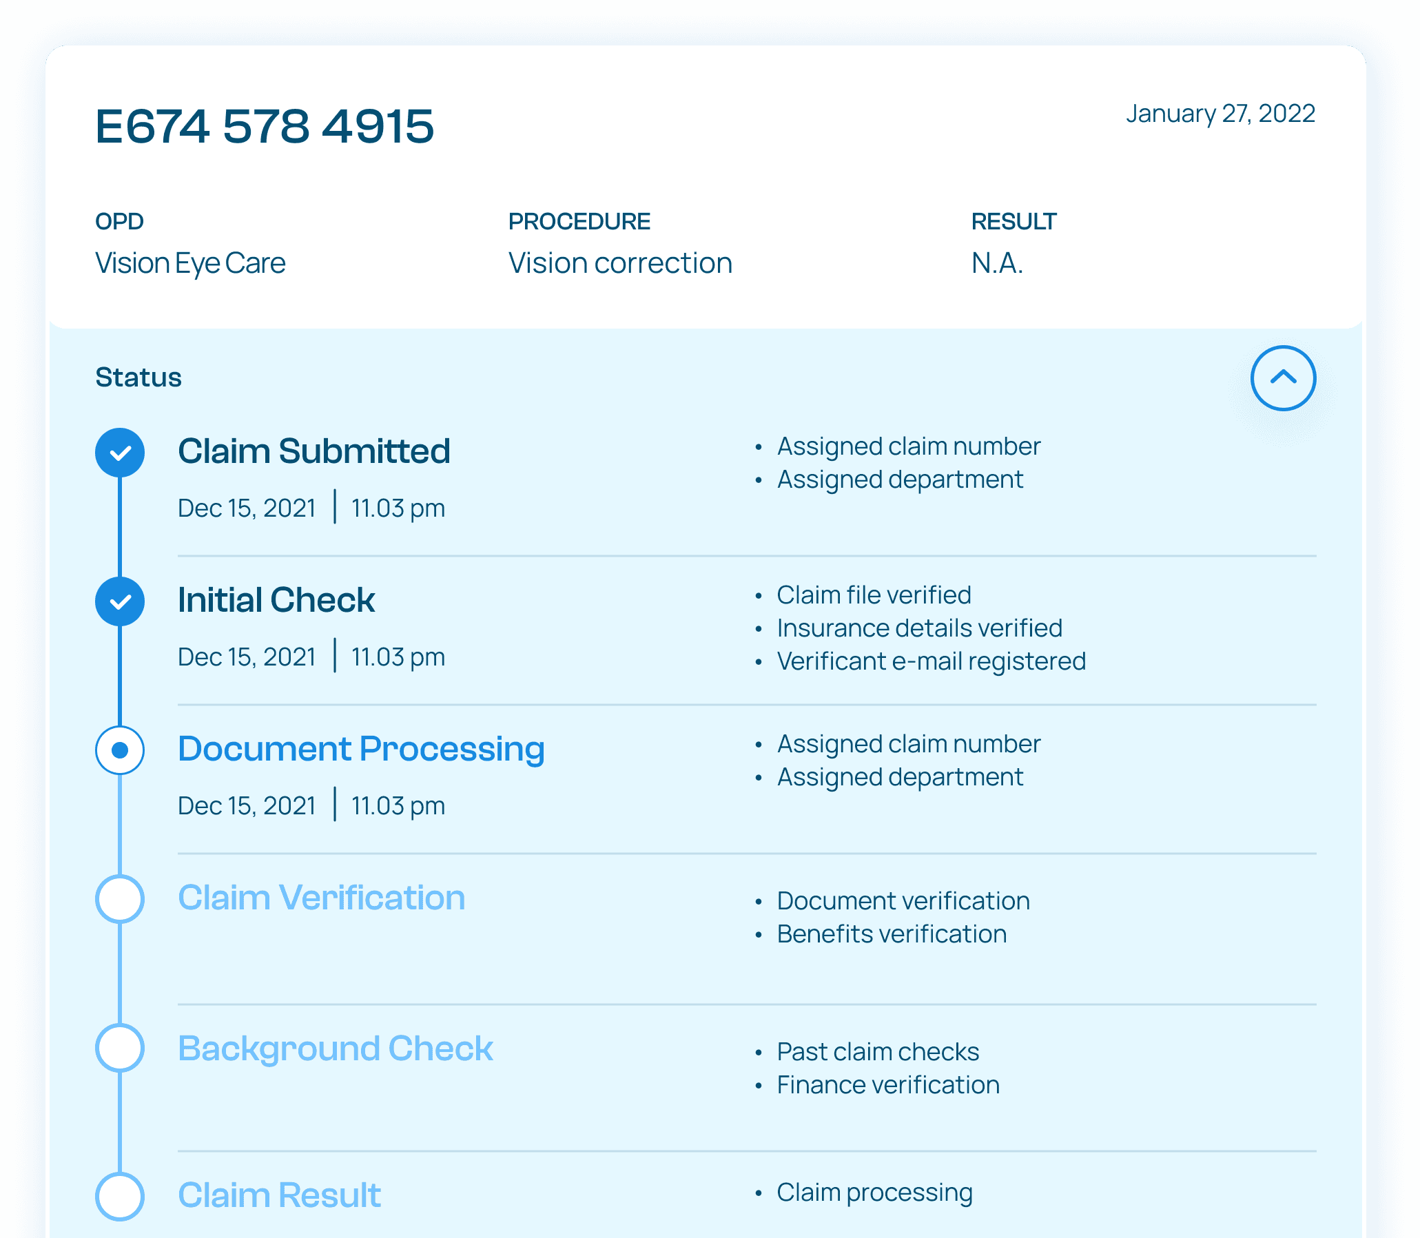The image size is (1420, 1238).
Task: Click the N.A. result value
Action: click(x=996, y=263)
